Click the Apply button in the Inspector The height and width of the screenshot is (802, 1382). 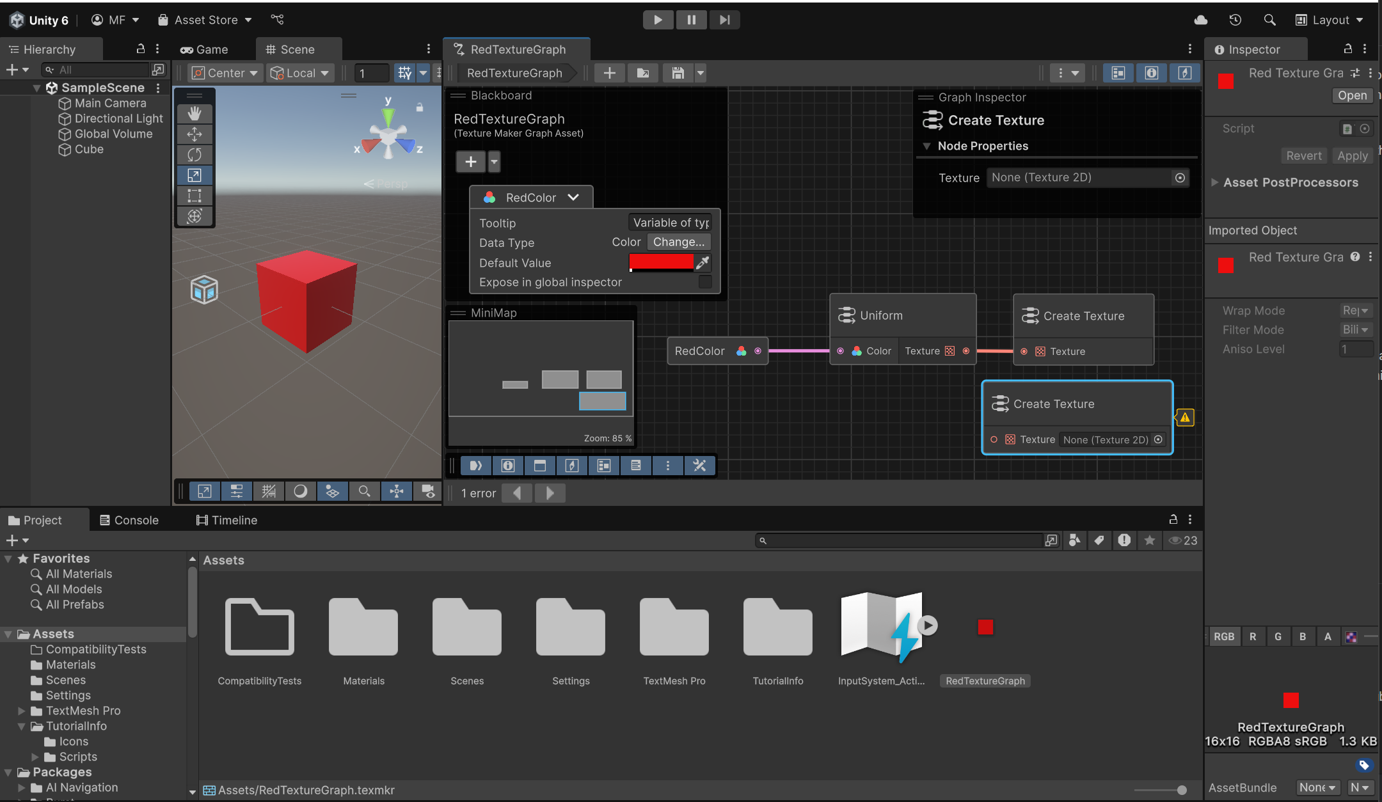pyautogui.click(x=1352, y=155)
